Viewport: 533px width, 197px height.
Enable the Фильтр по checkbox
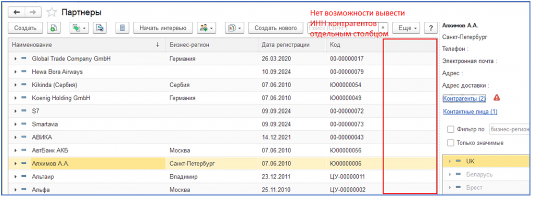pyautogui.click(x=451, y=129)
